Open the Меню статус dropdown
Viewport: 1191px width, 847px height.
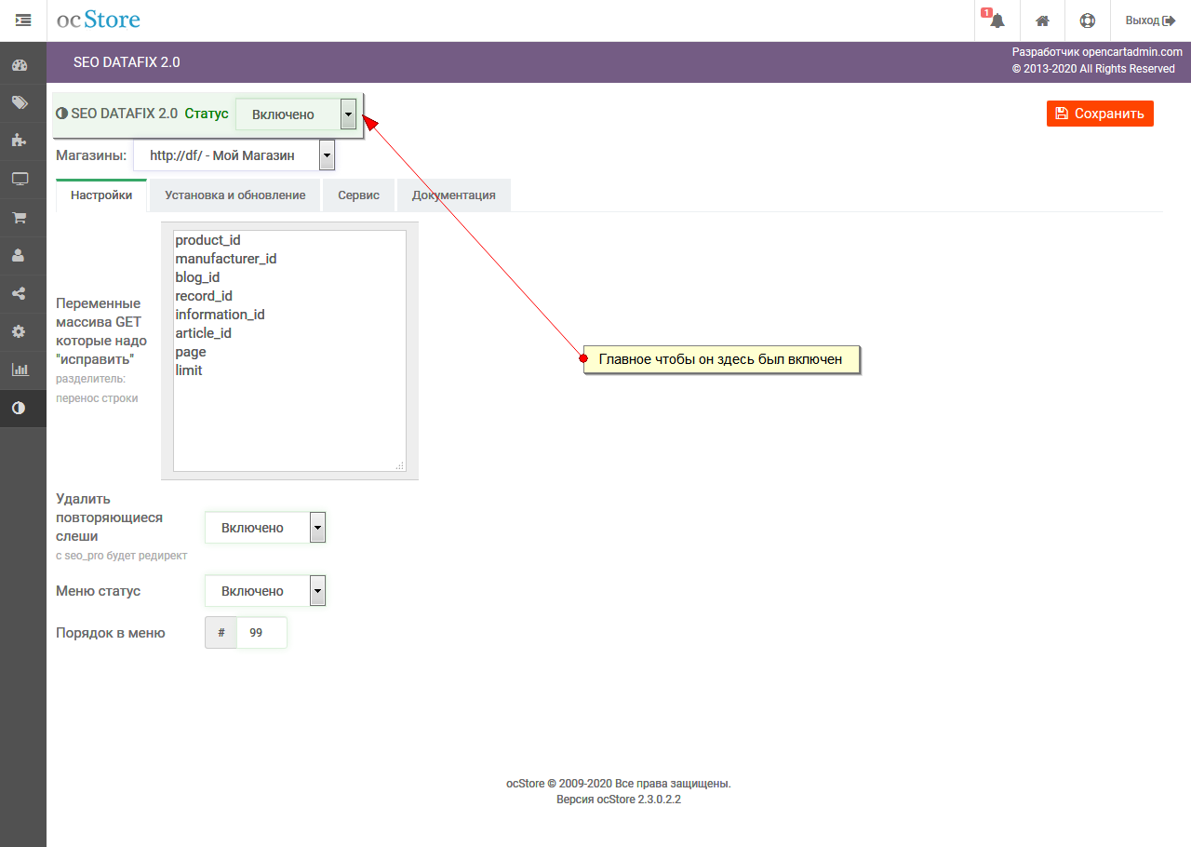pyautogui.click(x=265, y=591)
